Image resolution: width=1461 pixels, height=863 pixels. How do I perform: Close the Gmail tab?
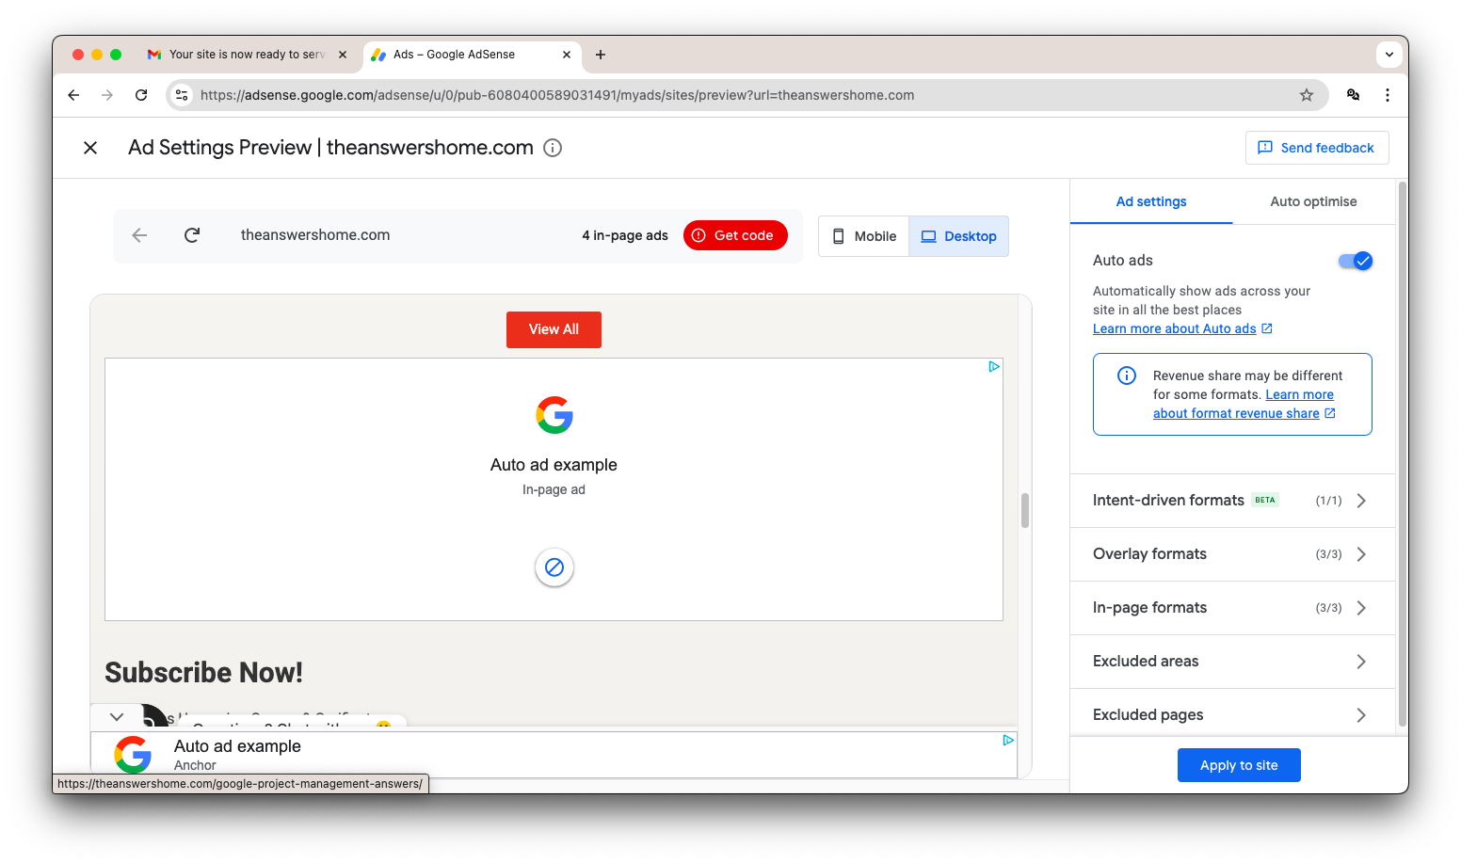(343, 55)
